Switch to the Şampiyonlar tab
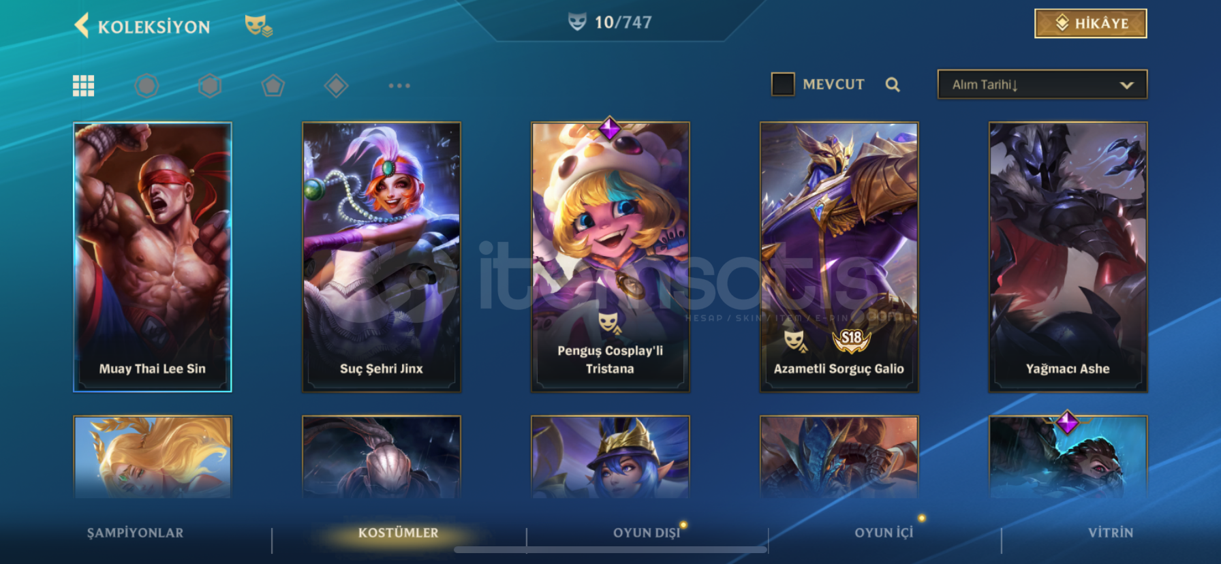Image resolution: width=1221 pixels, height=564 pixels. tap(135, 533)
